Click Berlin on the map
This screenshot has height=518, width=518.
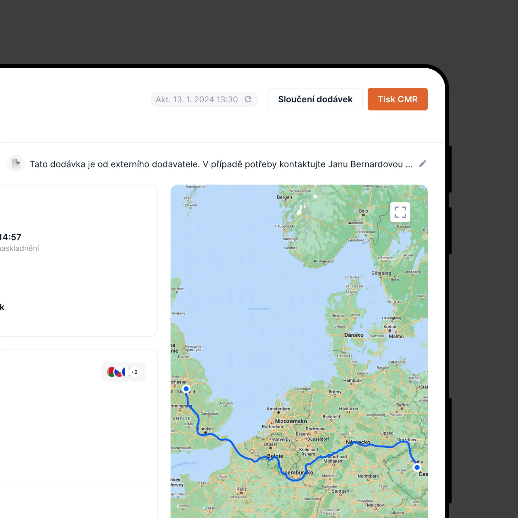pos(402,405)
